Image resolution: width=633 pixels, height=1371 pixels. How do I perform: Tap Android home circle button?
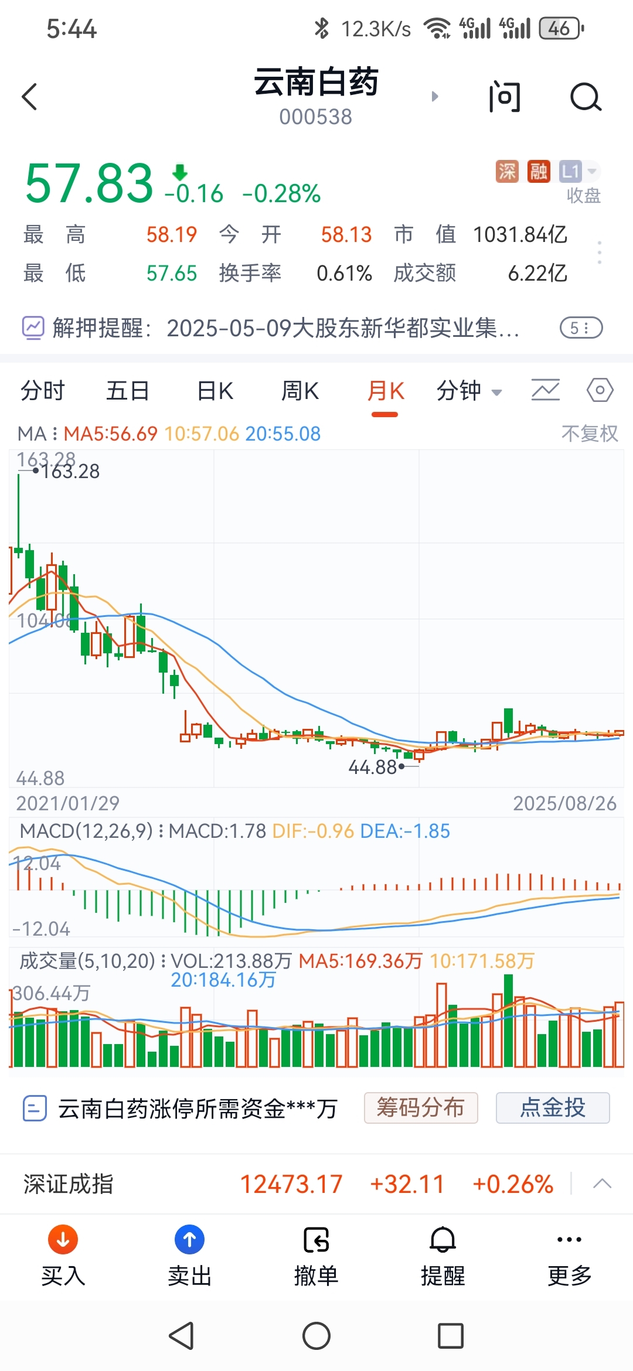pyautogui.click(x=316, y=1336)
